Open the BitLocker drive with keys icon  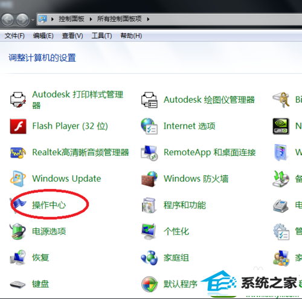(281, 100)
